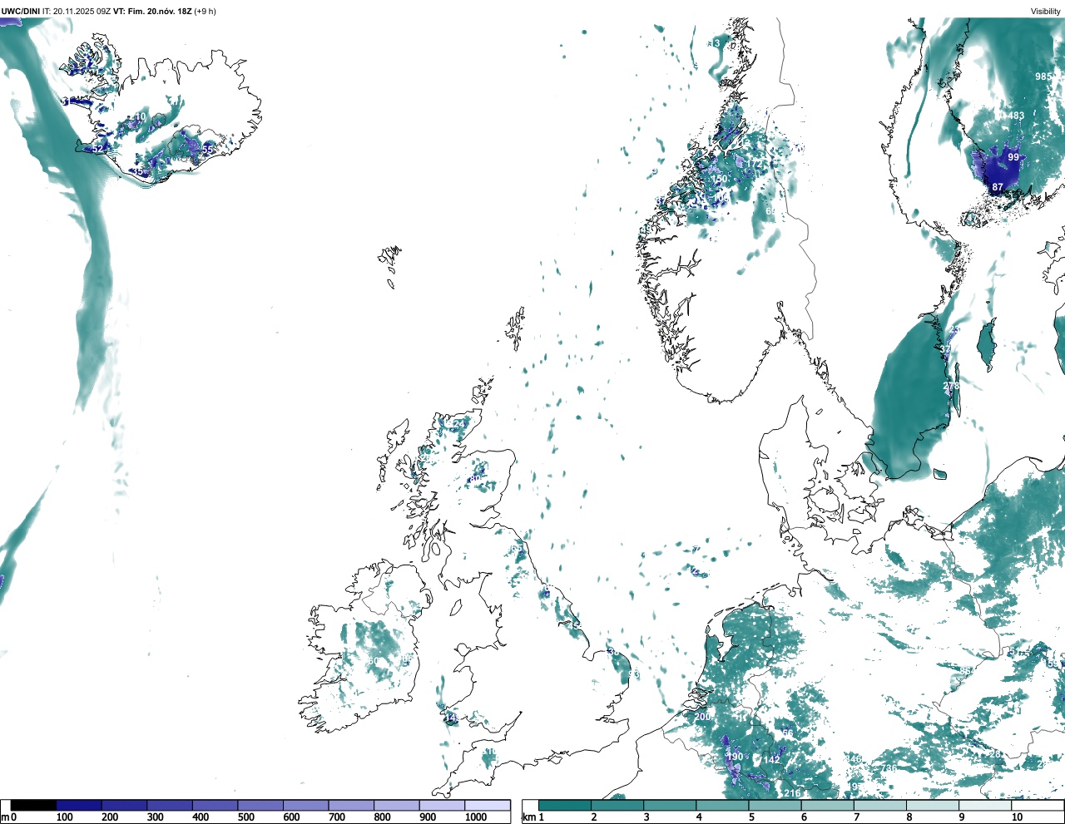Click the '99' visibility value over Finland
This screenshot has height=824, width=1065.
point(1013,157)
